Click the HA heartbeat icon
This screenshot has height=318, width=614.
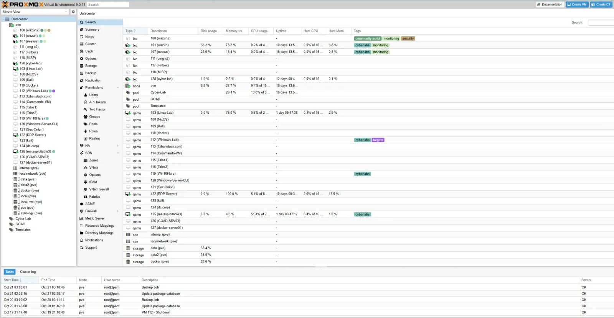[81, 146]
